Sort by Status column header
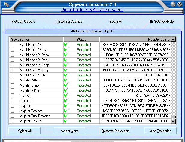This screenshot has width=185, height=142. [x=81, y=40]
